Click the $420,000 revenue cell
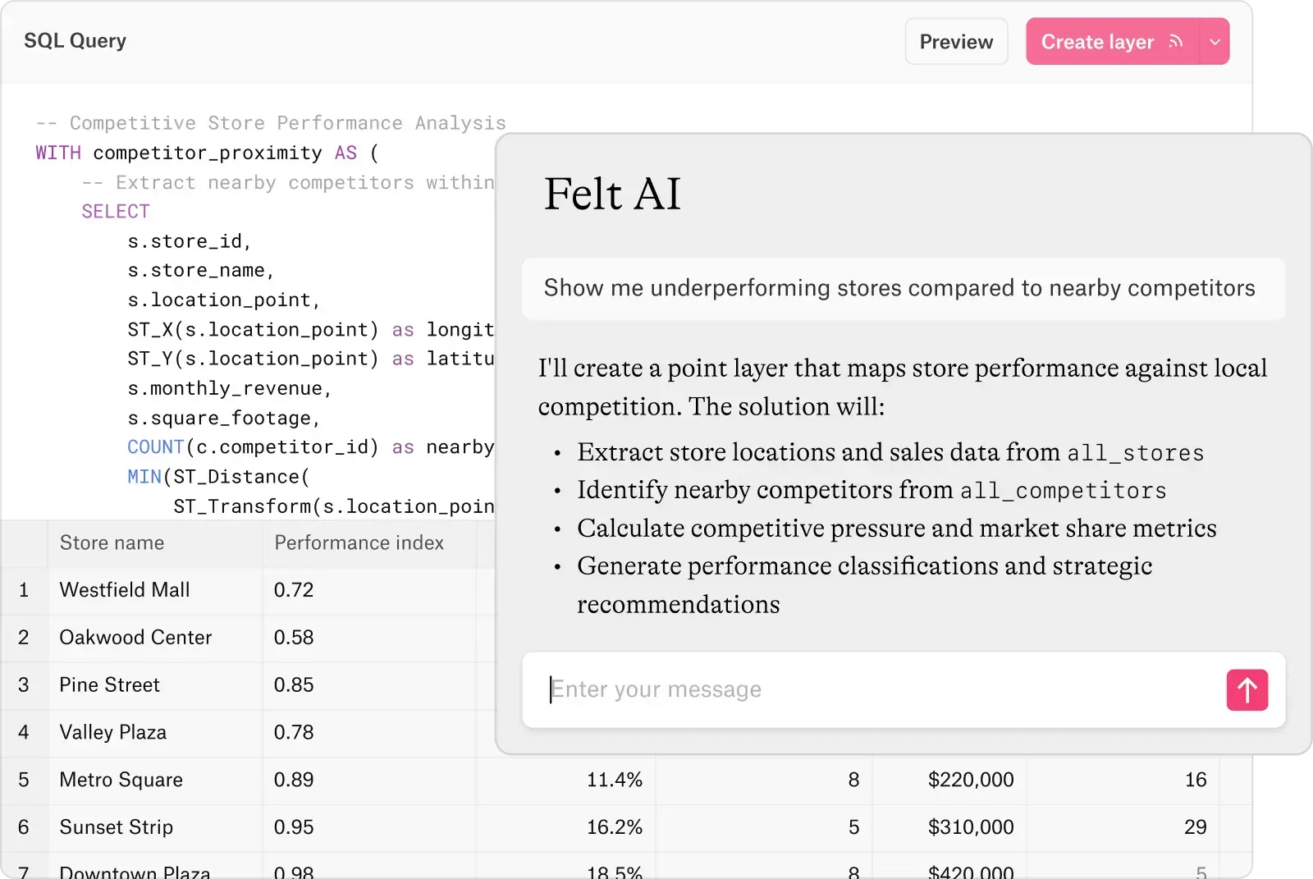Screen dimensions: 1313x879 [971, 872]
